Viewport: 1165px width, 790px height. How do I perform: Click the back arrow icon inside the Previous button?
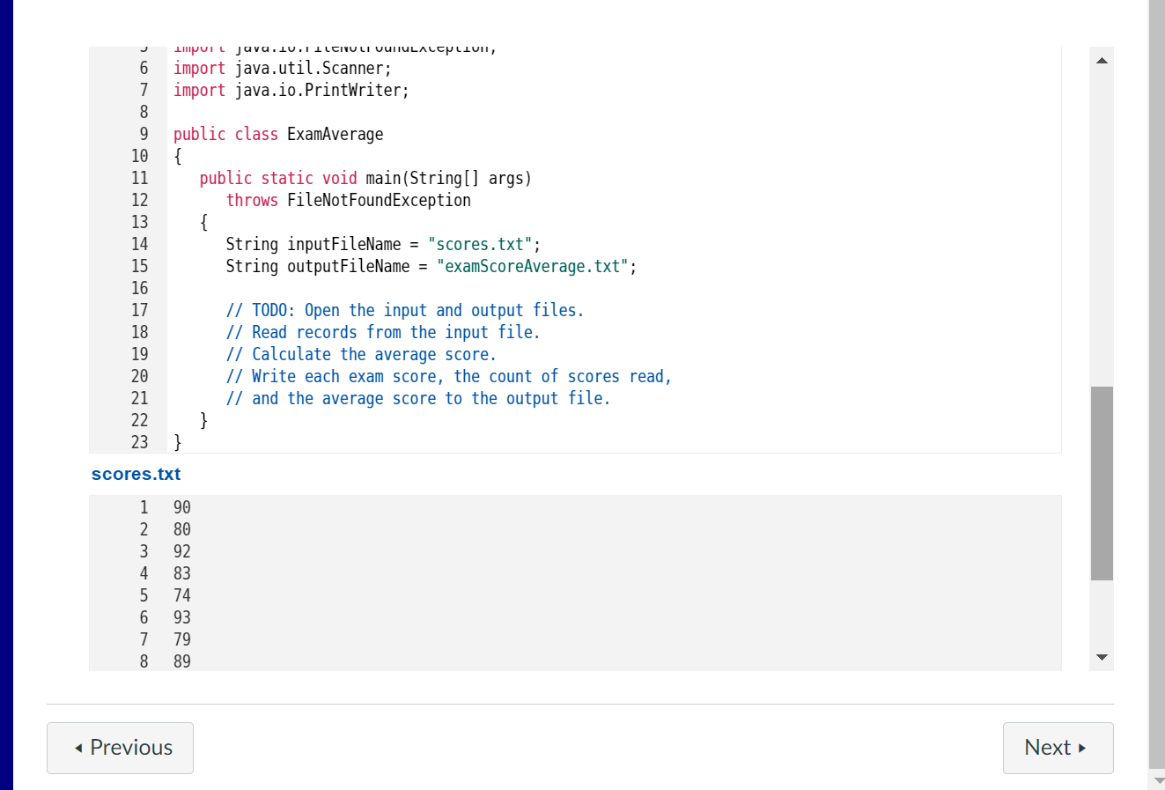[x=77, y=748]
